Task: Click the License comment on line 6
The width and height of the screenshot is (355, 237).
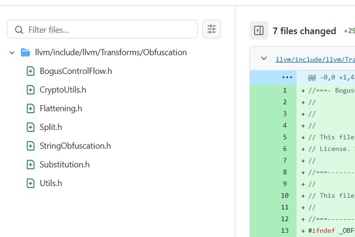Action: pyautogui.click(x=332, y=149)
